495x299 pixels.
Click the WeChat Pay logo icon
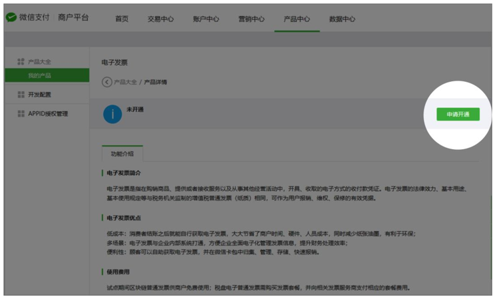[11, 17]
